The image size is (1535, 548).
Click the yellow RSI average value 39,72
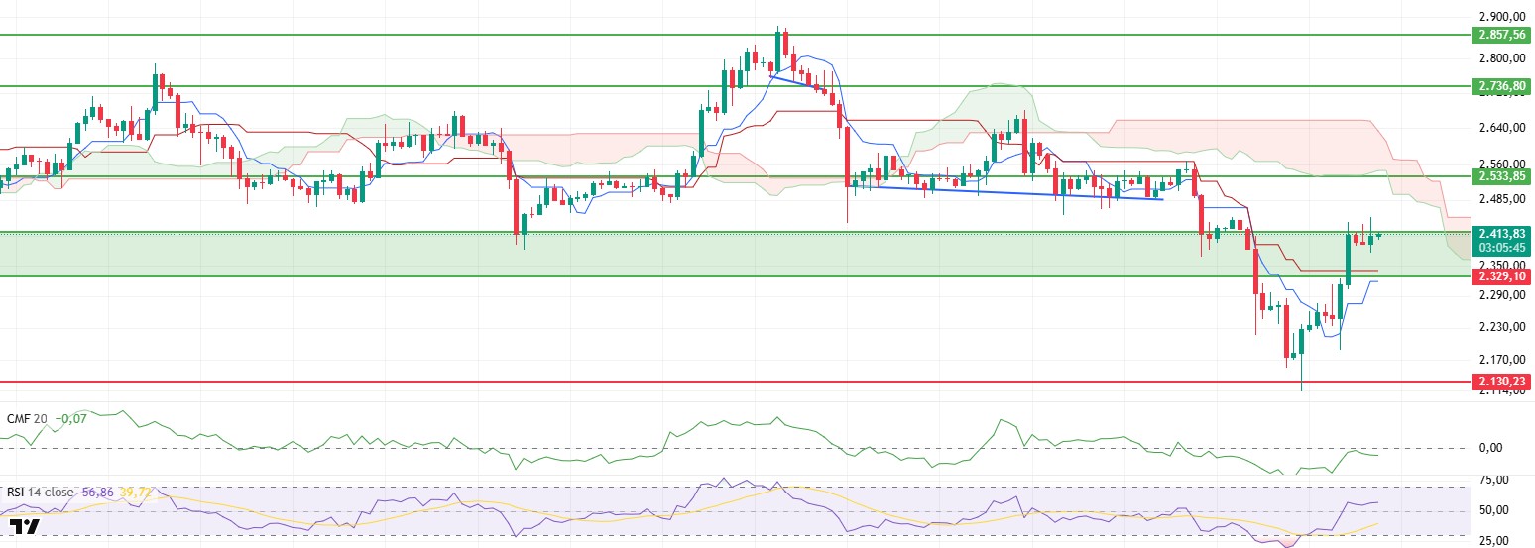pyautogui.click(x=135, y=492)
